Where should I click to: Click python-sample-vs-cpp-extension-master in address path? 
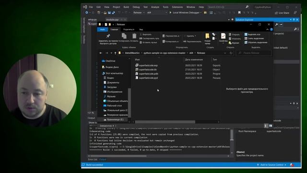(x=165, y=53)
